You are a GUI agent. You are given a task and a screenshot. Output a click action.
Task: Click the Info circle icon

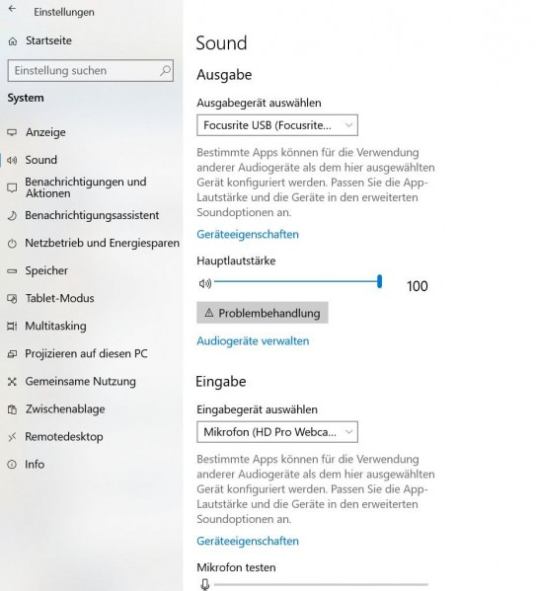[x=12, y=464]
